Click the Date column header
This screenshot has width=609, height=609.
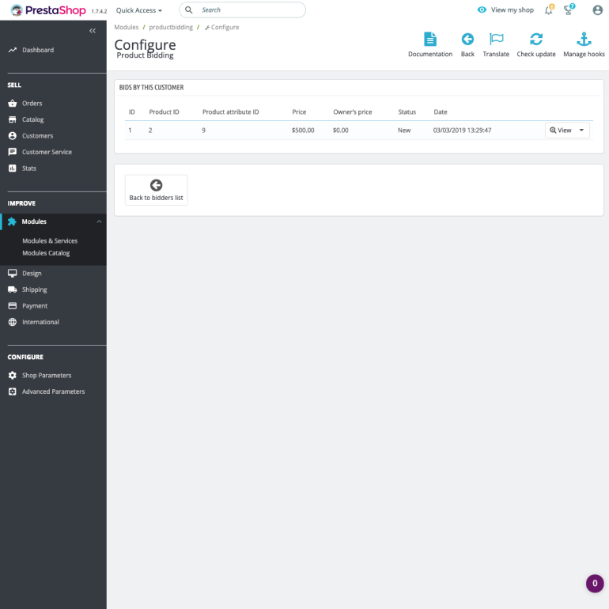440,112
